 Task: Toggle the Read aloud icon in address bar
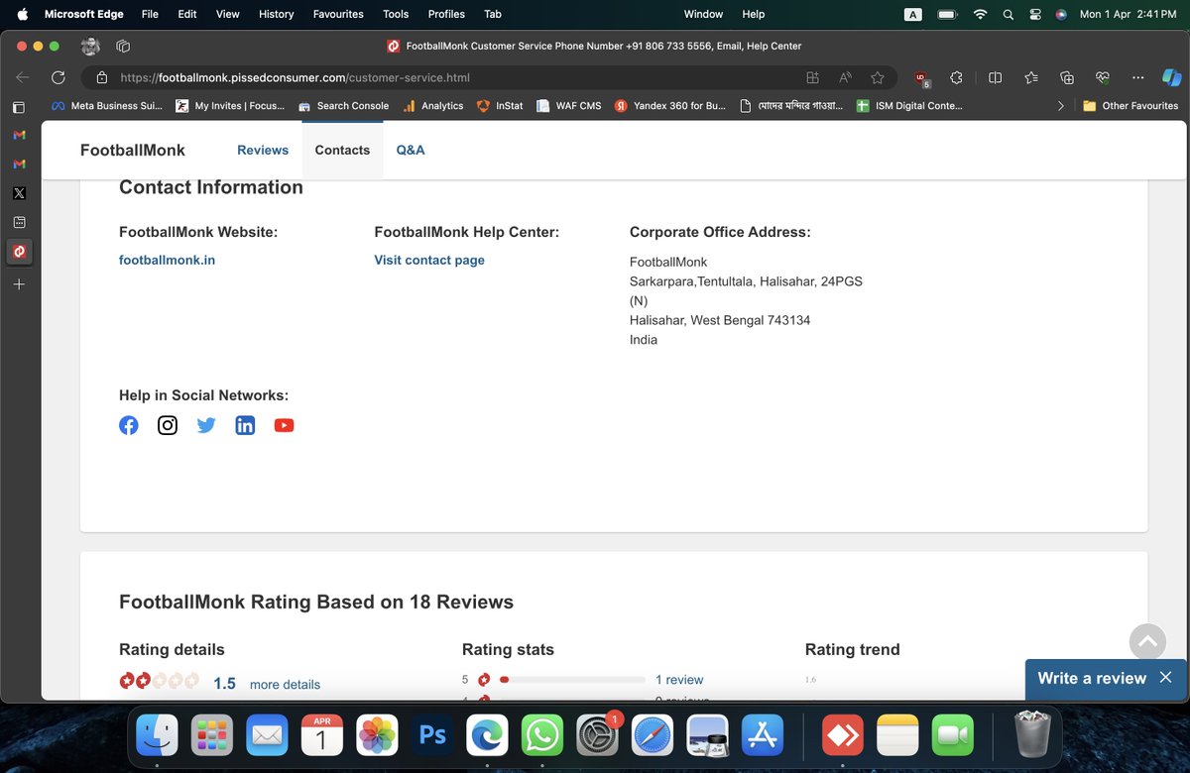[845, 77]
